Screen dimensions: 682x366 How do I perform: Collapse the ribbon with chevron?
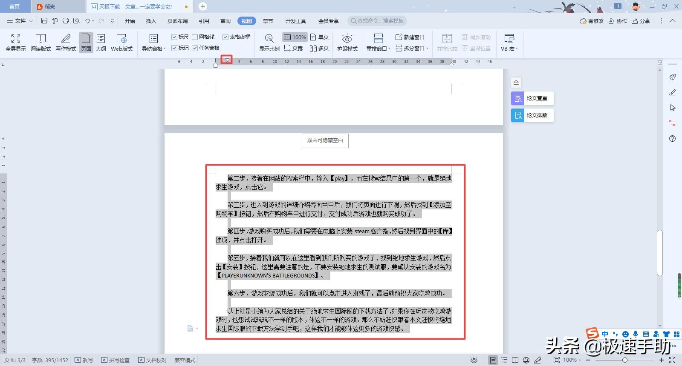tap(673, 21)
